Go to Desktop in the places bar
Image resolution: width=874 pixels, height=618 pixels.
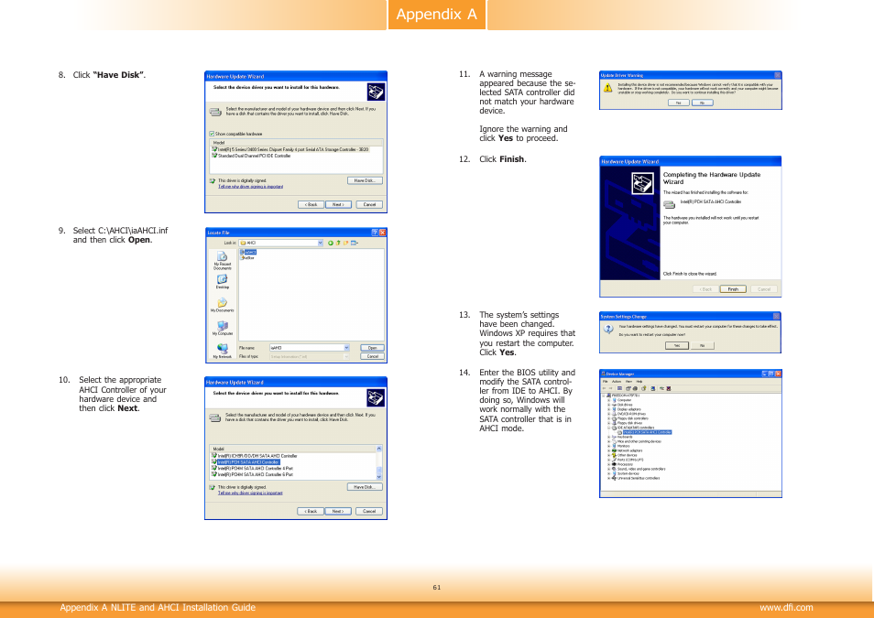click(x=223, y=281)
